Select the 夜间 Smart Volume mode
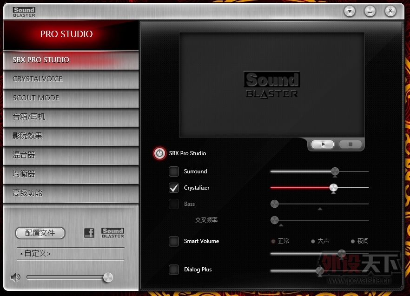Image resolution: width=410 pixels, height=296 pixels. pos(353,241)
